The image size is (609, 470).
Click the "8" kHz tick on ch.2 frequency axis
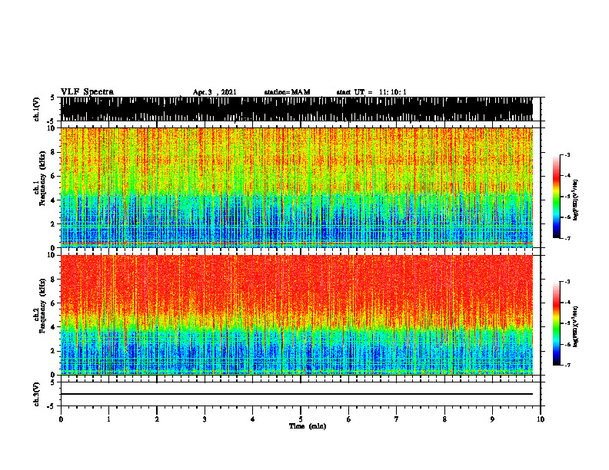click(54, 280)
